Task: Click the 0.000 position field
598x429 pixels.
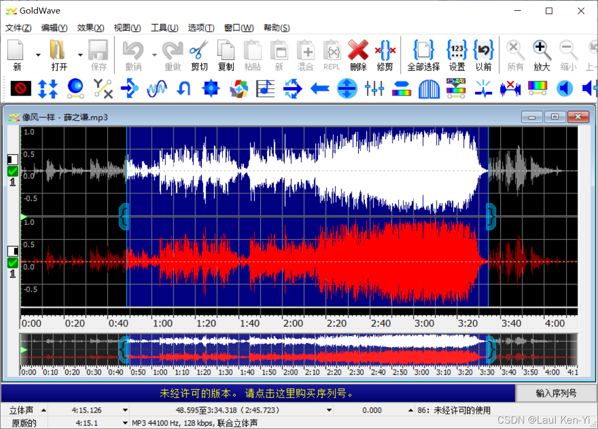Action: click(372, 411)
